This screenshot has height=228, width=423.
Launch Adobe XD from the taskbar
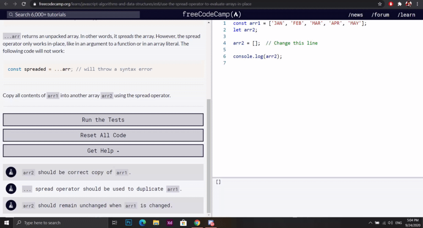(170, 222)
